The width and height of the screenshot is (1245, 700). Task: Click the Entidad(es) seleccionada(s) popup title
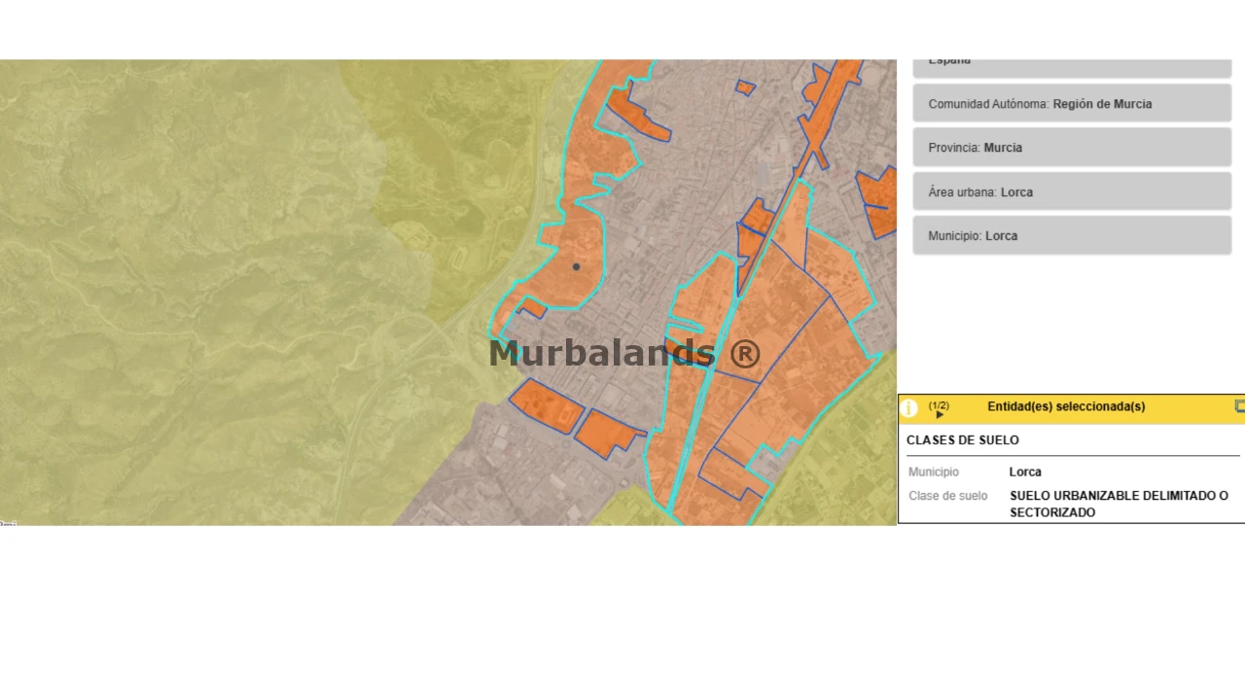pyautogui.click(x=1066, y=406)
